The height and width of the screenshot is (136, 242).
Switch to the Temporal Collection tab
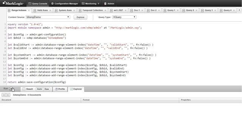[x=92, y=10]
